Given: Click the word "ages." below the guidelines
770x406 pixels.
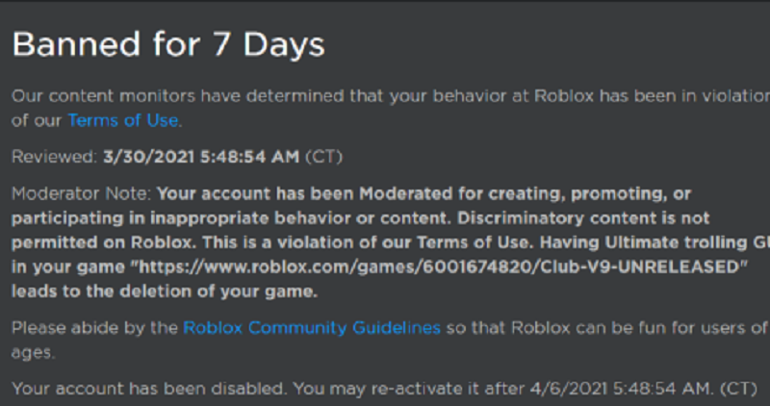Looking at the screenshot, I should [34, 352].
